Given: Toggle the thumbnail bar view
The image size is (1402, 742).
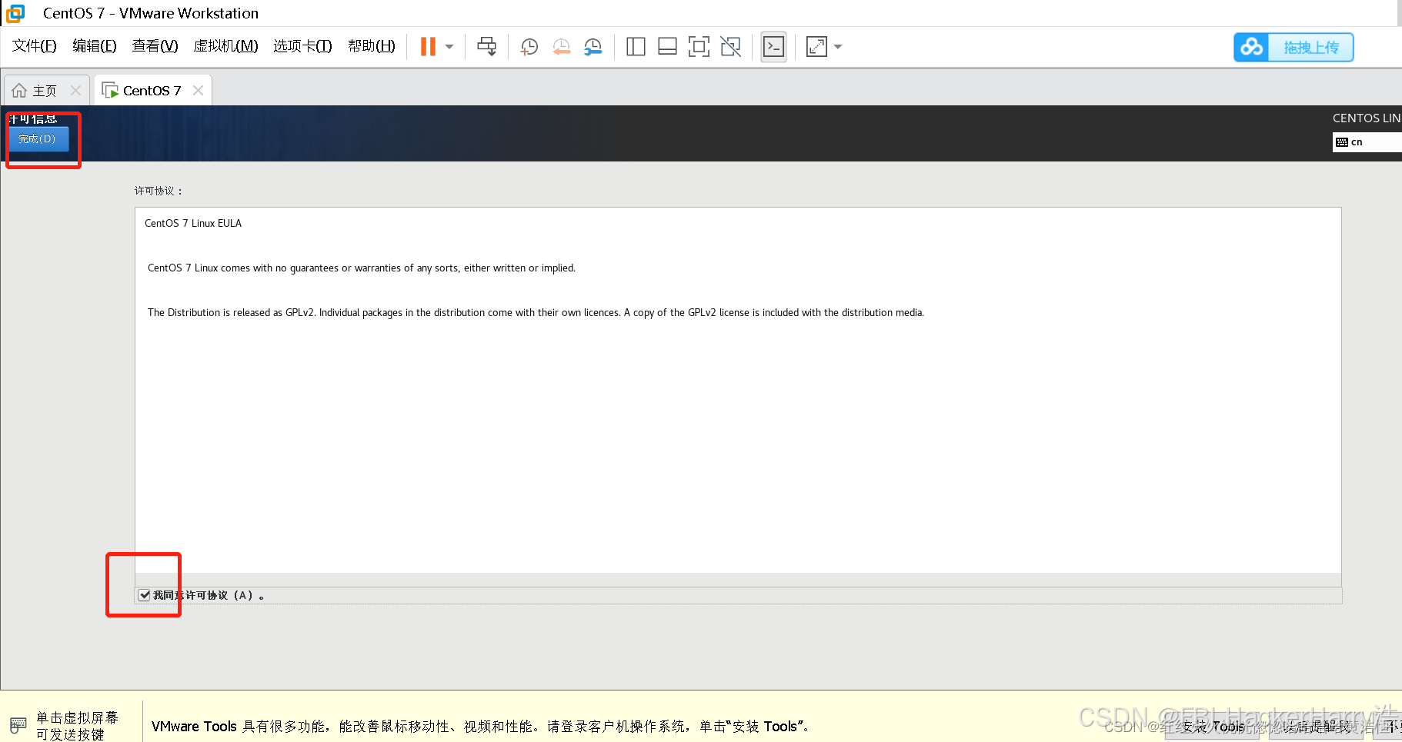Looking at the screenshot, I should pos(667,47).
